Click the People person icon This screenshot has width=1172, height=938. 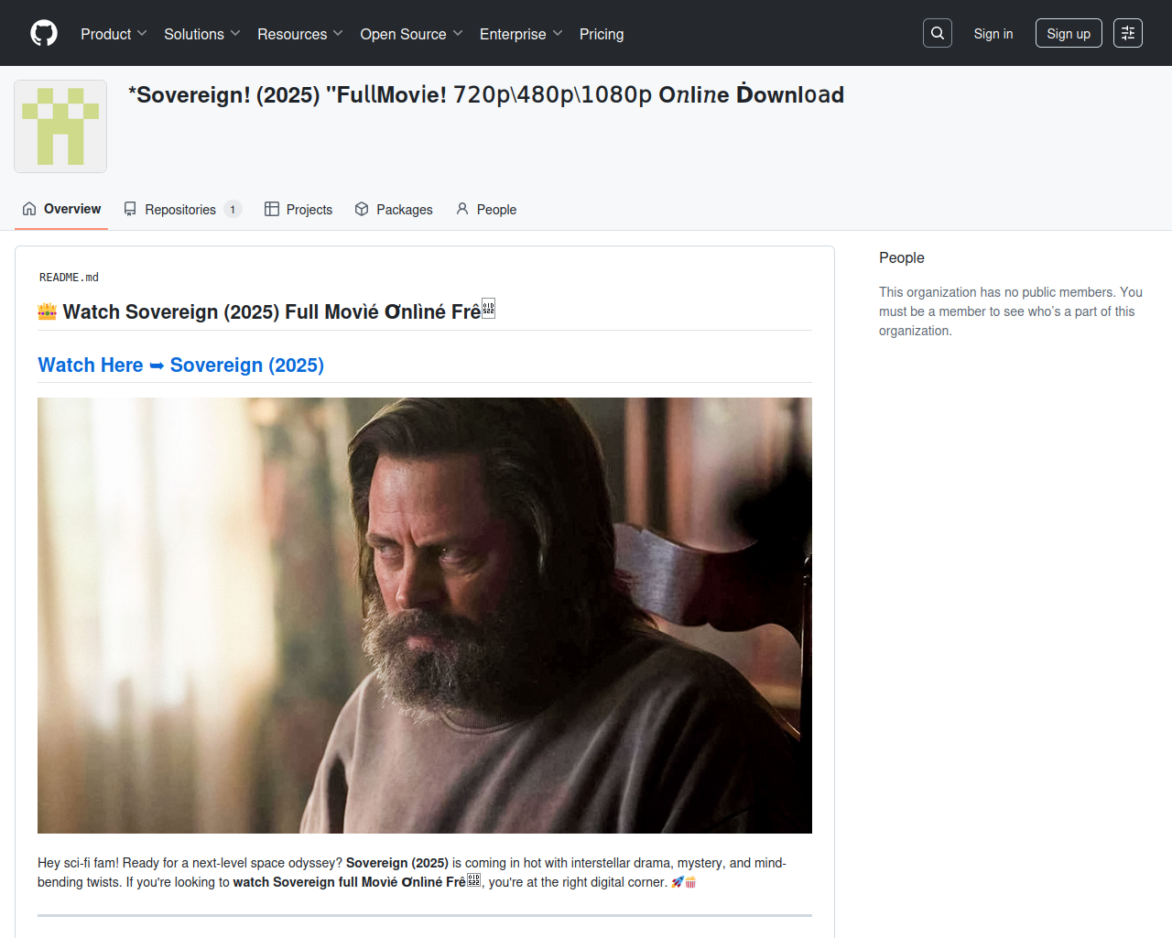click(462, 209)
